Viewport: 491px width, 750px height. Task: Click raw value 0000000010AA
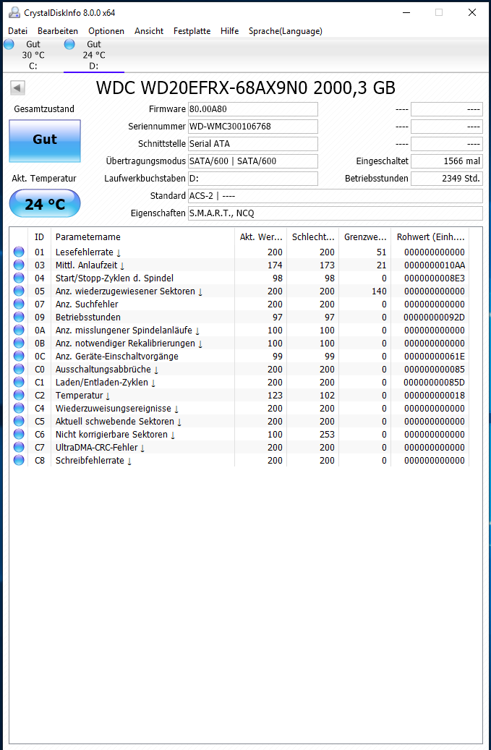(434, 265)
